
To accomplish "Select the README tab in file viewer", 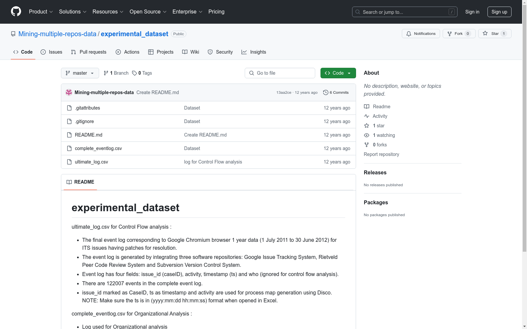I will click(x=80, y=182).
